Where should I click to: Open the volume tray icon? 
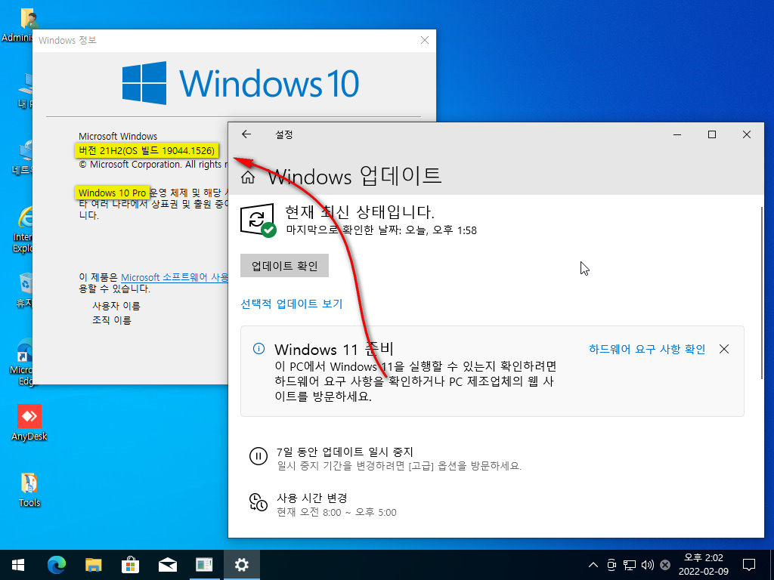click(x=647, y=565)
